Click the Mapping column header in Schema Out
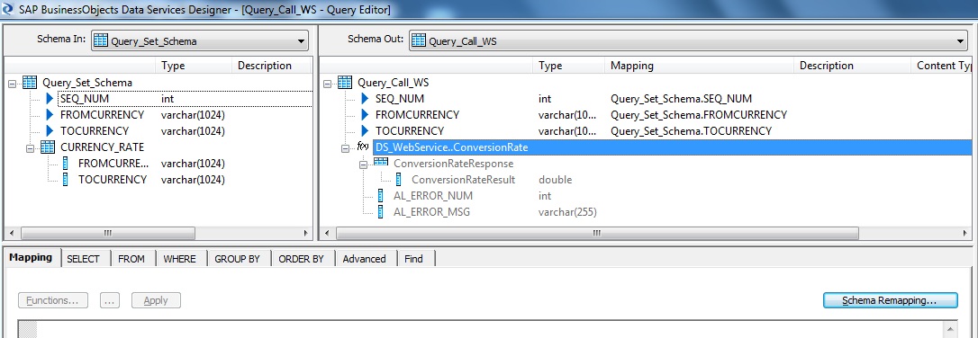 699,66
